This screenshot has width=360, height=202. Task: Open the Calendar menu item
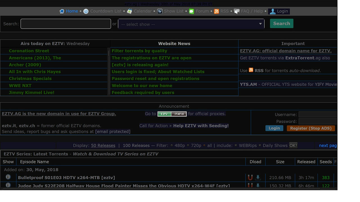click(143, 11)
